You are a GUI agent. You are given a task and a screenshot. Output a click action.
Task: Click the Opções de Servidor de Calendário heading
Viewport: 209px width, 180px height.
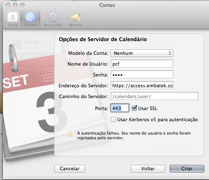(103, 39)
